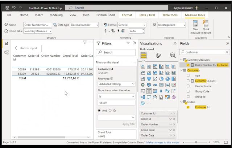Save the report with the floppy disk icon
The image size is (232, 148).
click(7, 8)
